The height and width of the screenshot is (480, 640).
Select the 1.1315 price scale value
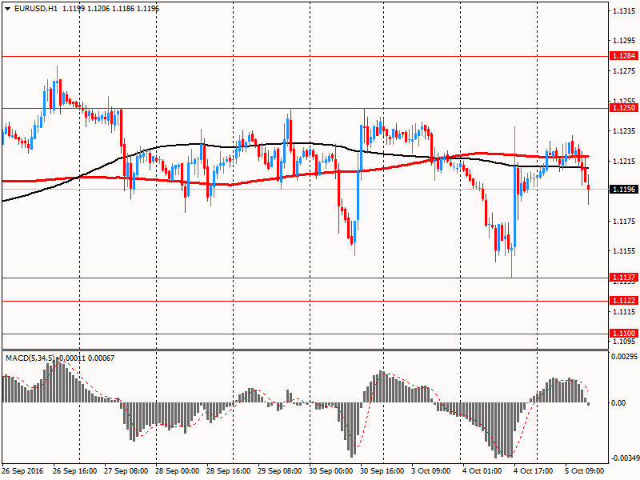(x=625, y=11)
